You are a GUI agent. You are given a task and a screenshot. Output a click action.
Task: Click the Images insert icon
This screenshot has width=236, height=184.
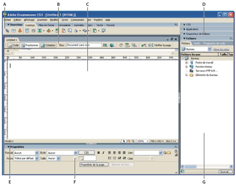(40, 31)
